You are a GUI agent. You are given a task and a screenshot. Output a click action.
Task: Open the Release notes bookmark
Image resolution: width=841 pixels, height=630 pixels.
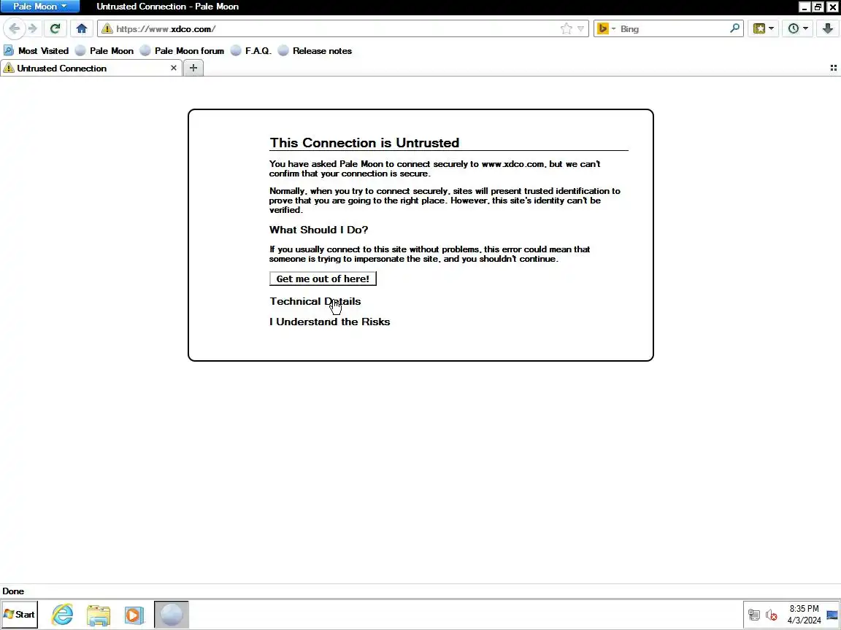(315, 51)
